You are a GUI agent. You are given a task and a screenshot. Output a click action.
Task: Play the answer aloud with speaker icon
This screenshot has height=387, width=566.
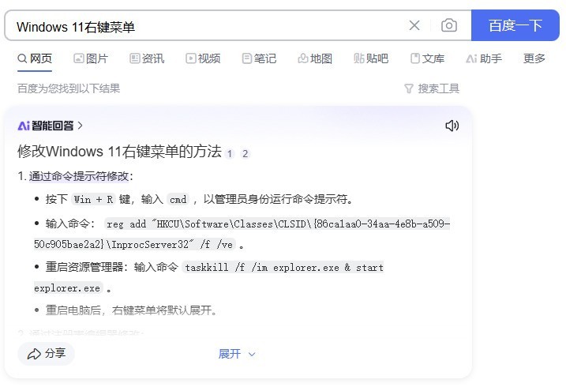[452, 126]
